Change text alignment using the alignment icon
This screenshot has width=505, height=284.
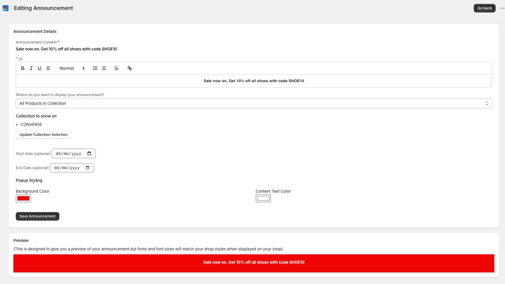[x=116, y=68]
